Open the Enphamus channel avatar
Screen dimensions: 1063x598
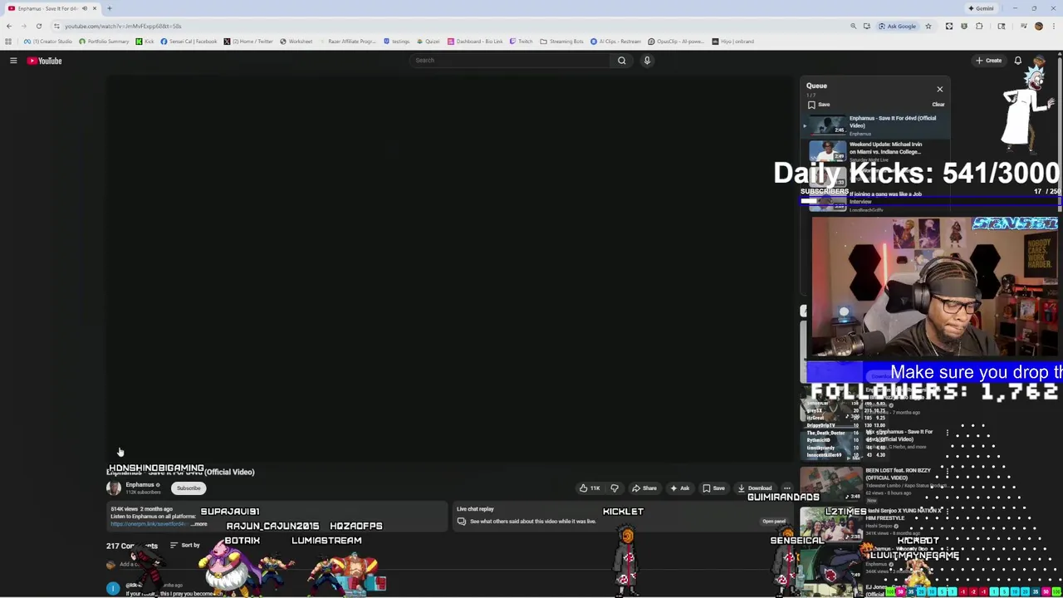114,488
